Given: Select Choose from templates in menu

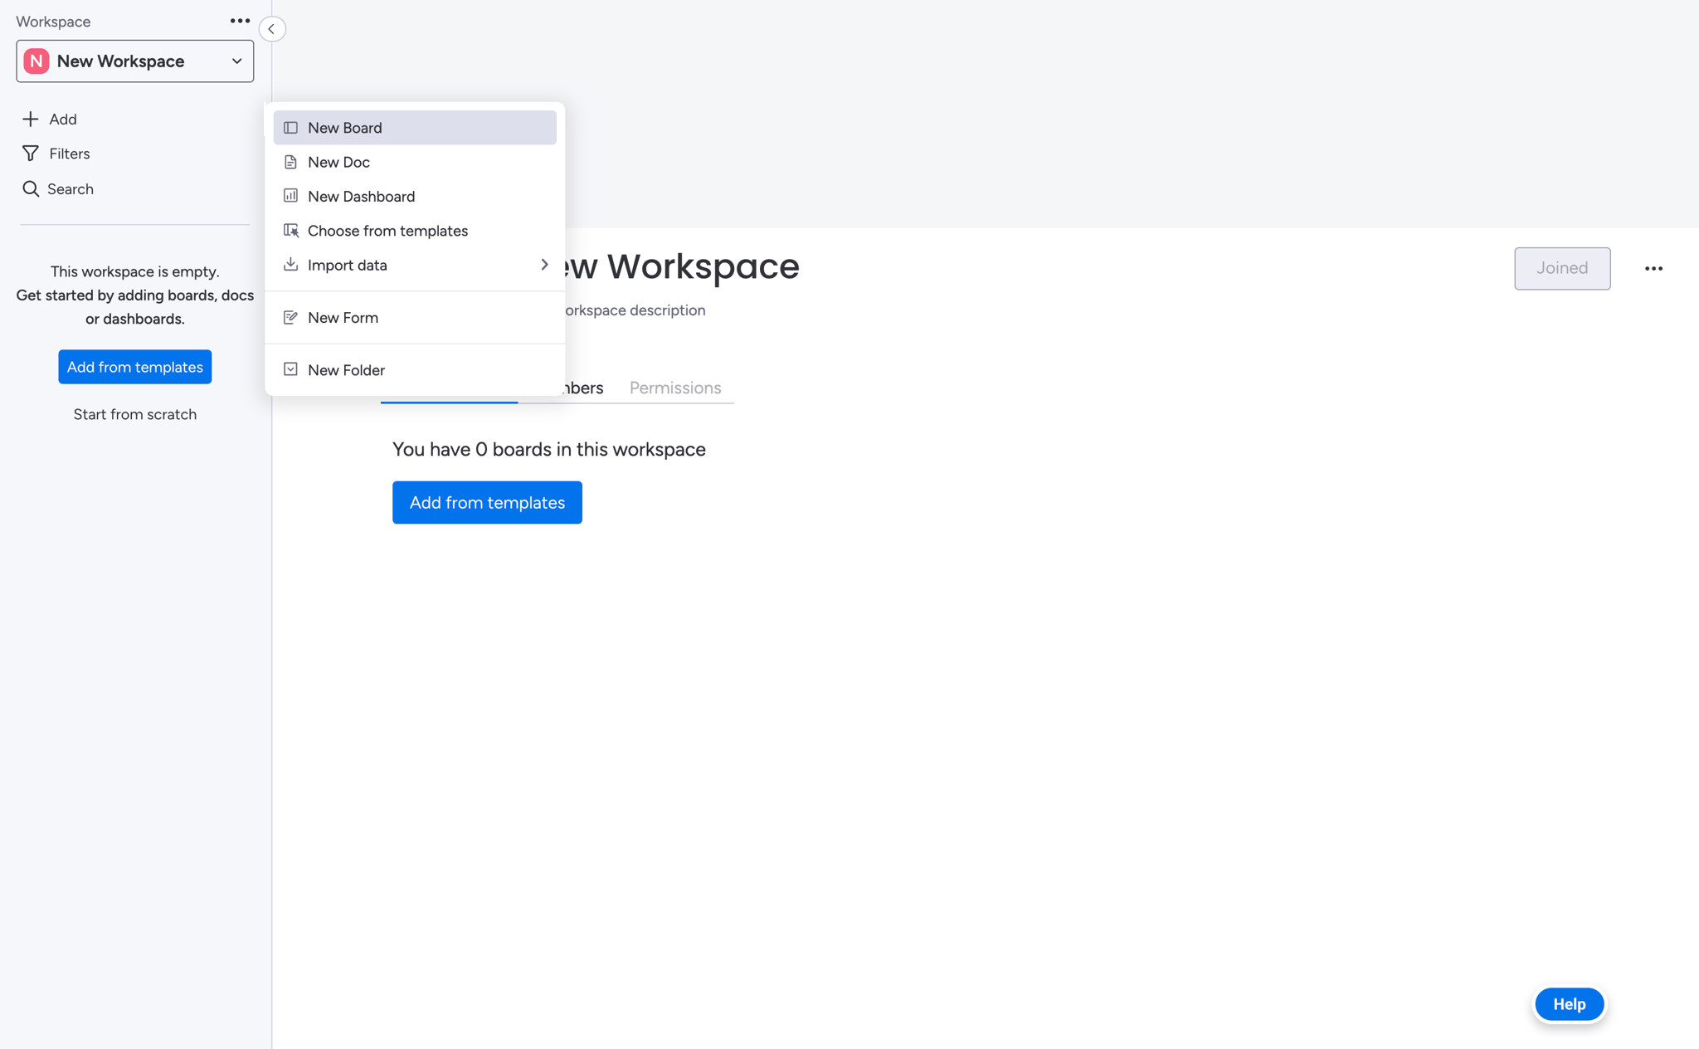Looking at the screenshot, I should coord(387,231).
